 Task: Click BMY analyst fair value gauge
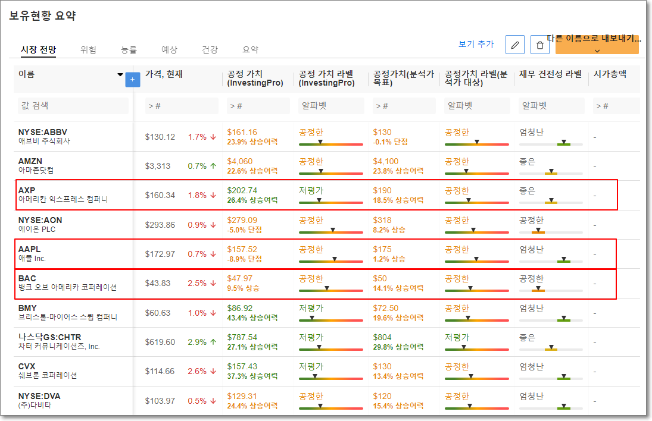coord(477,319)
